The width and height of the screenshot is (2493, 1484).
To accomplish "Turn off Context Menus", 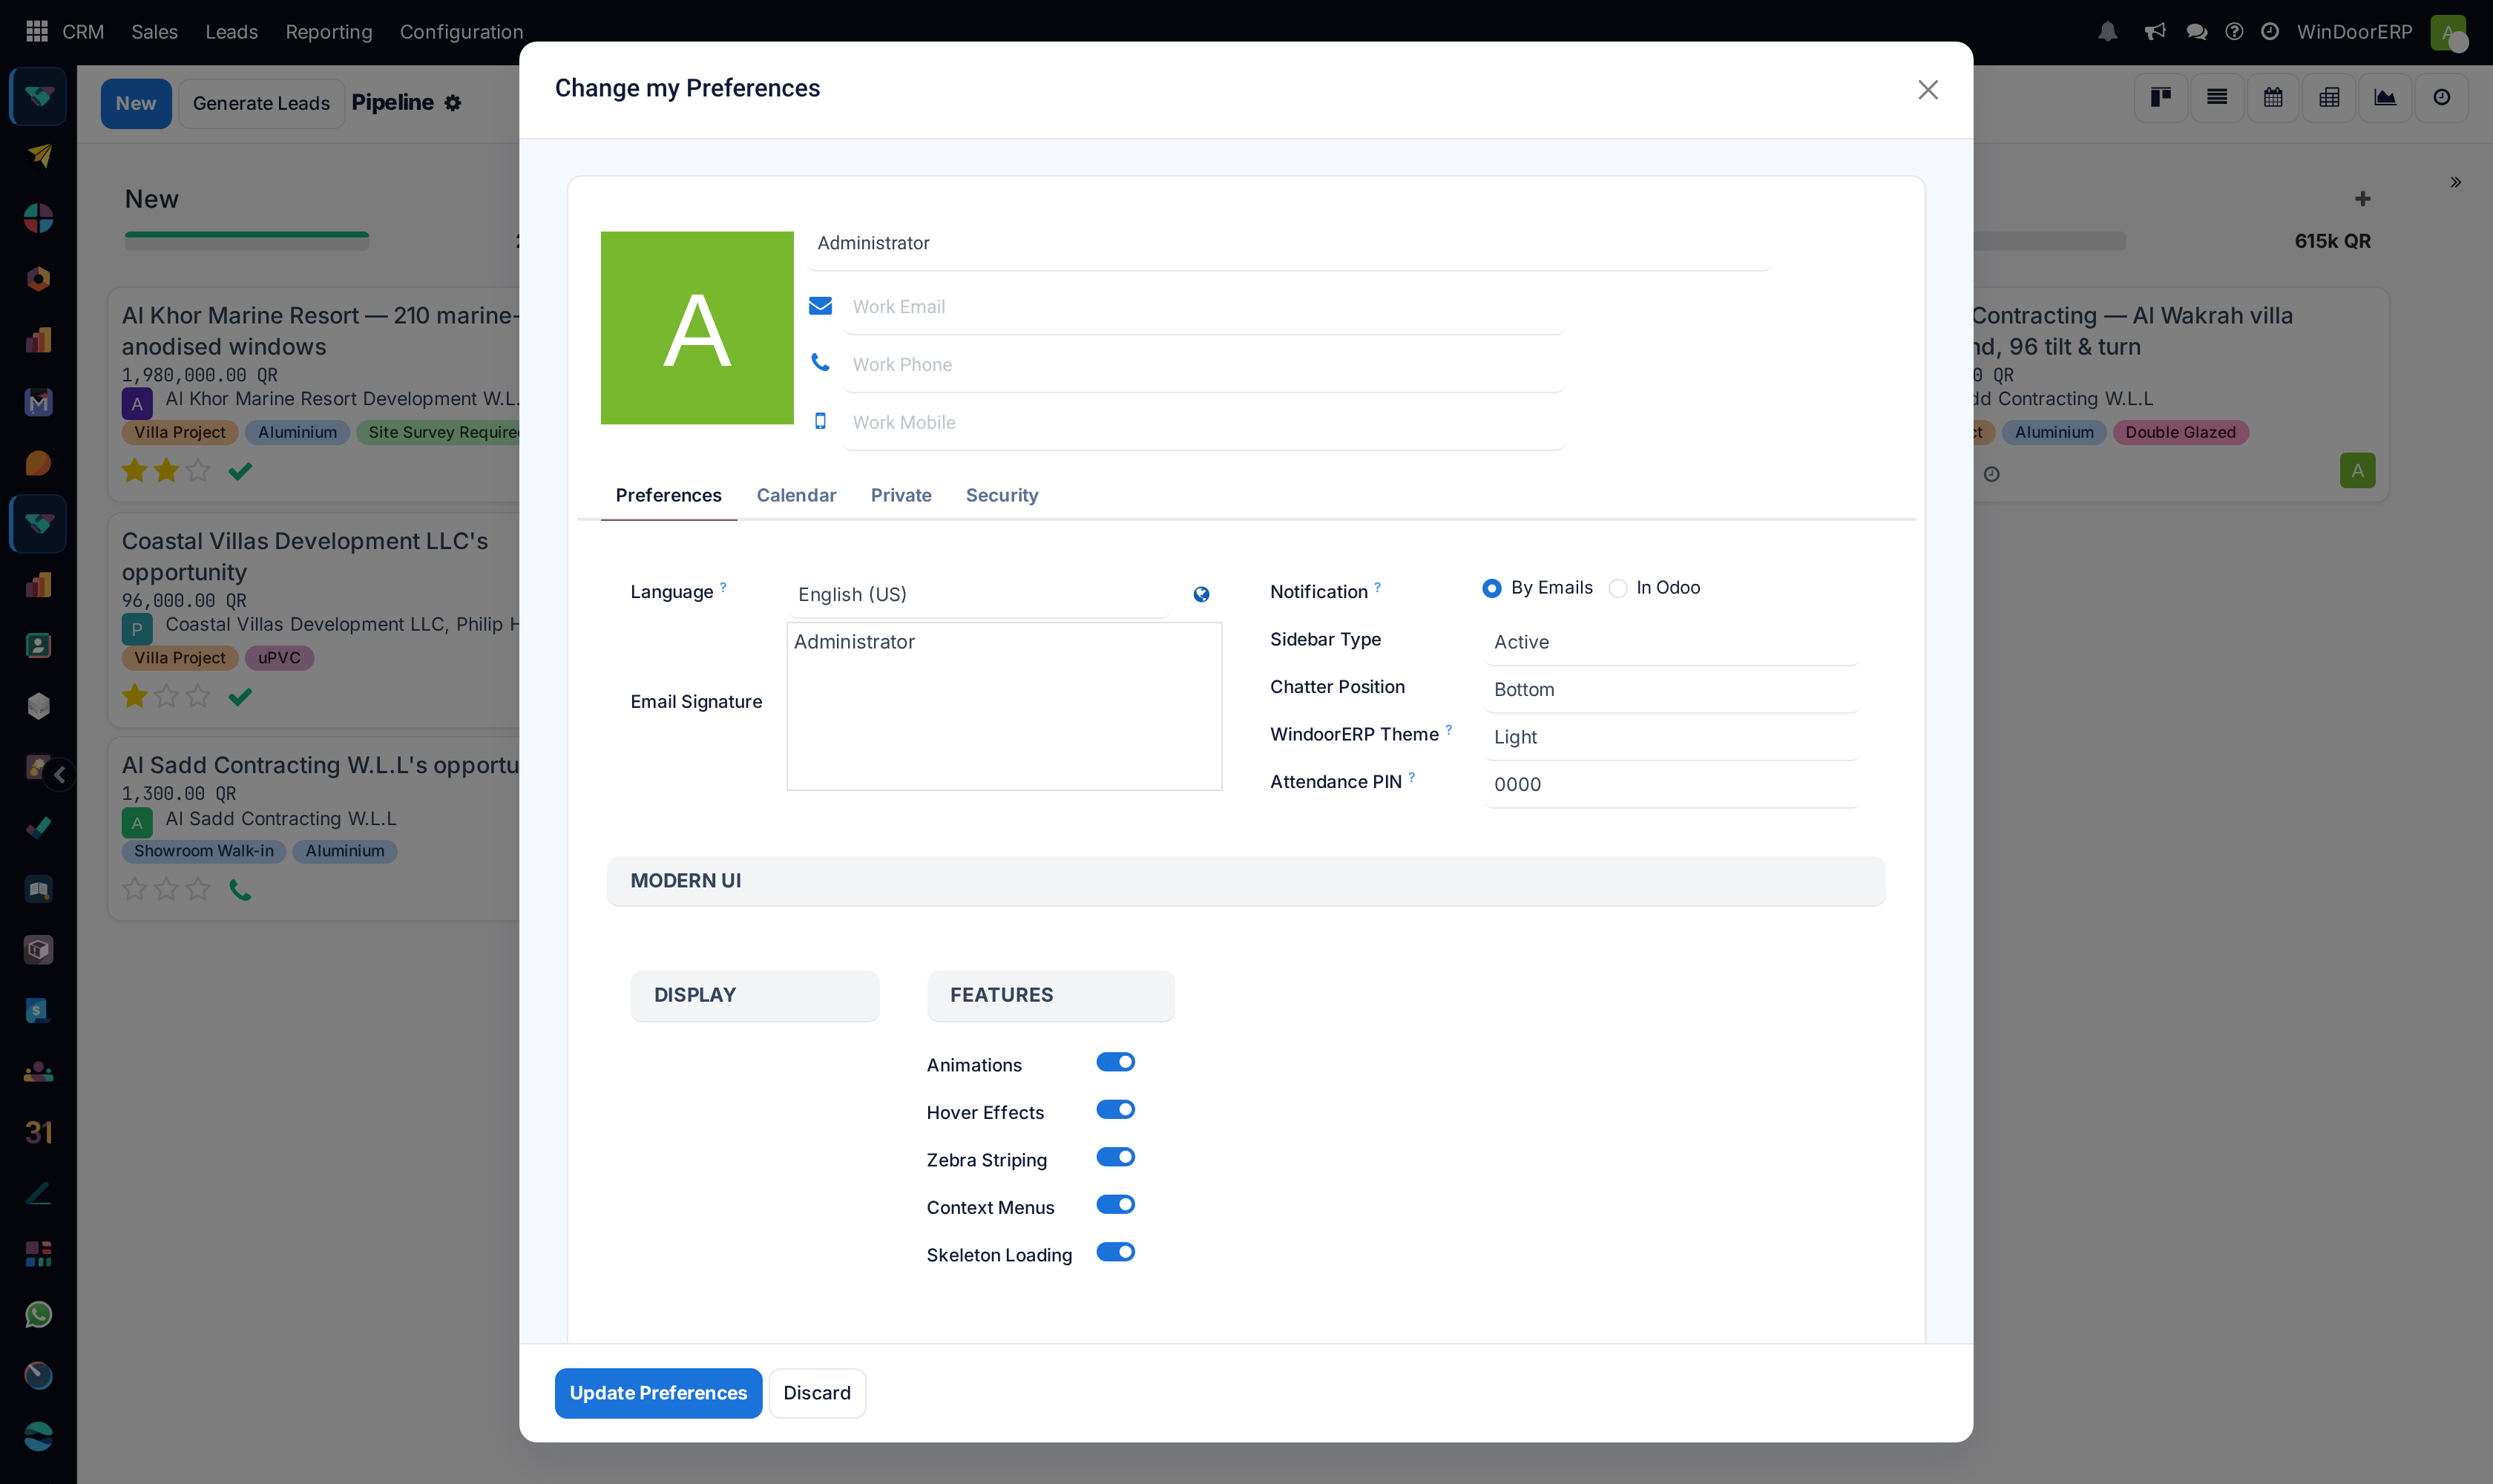I will tap(1115, 1204).
